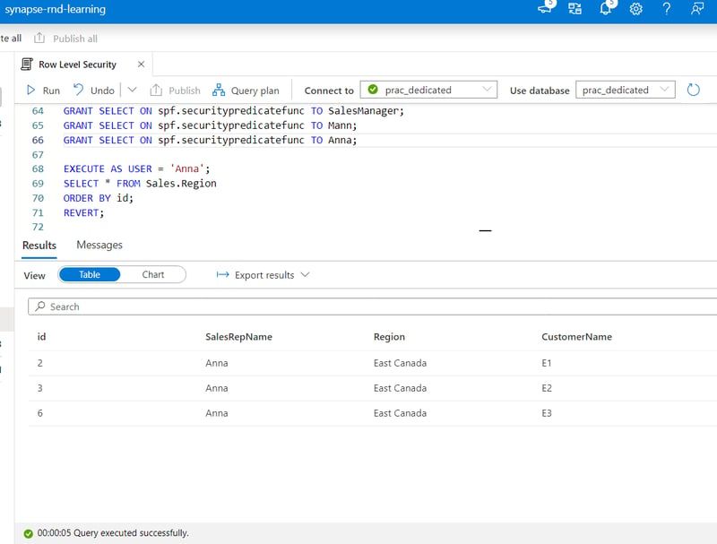Open the notifications bell icon
Viewport: 717px width, 544px height.
pos(606,9)
